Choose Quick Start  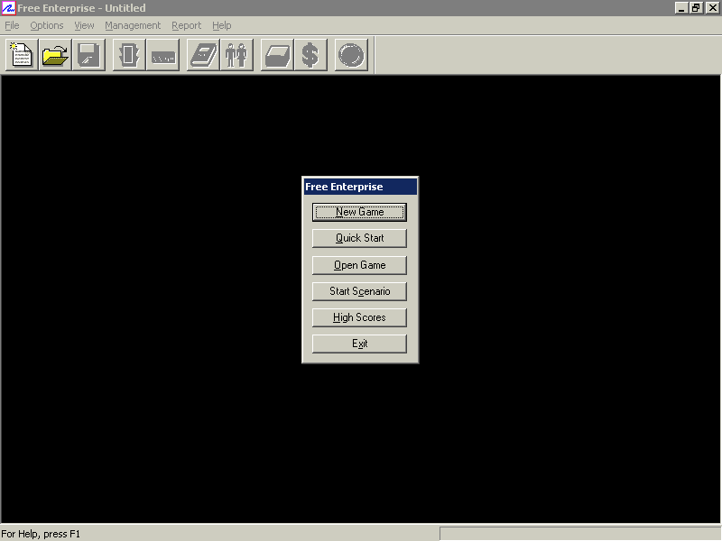pos(359,238)
